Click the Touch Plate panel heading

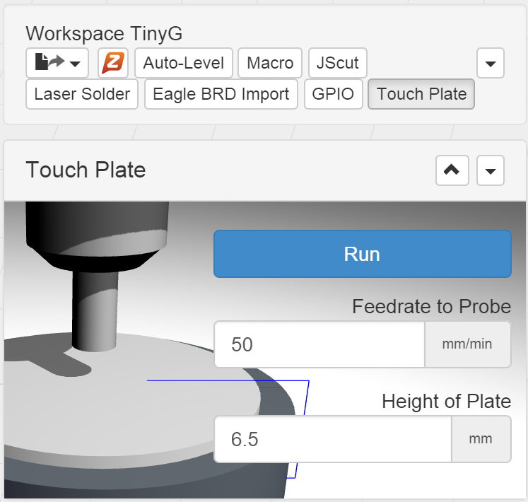coord(86,170)
